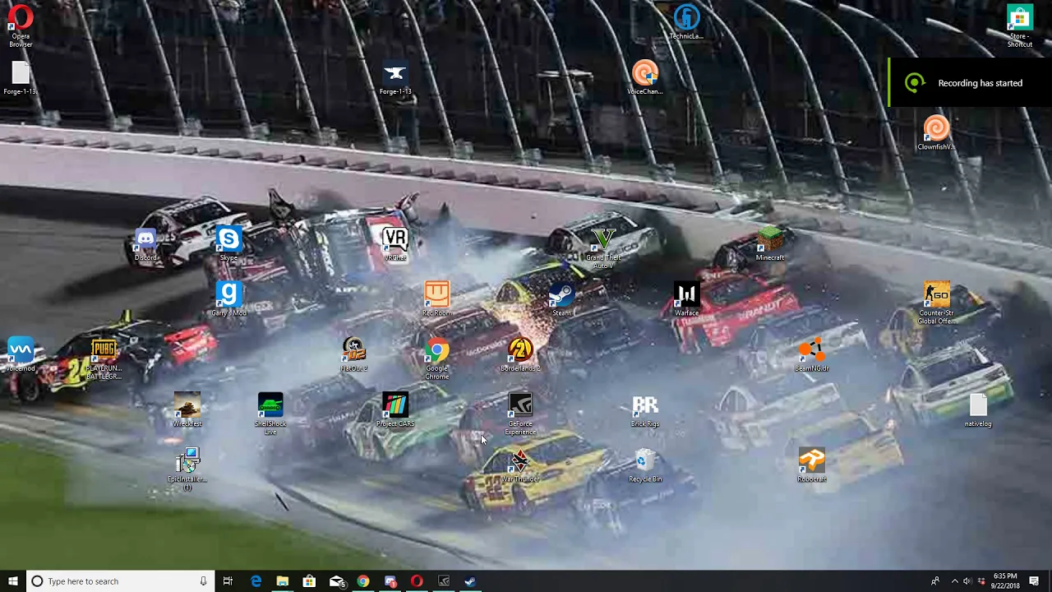Select the blank Forge-1-13 file icon
The image size is (1052, 592).
pyautogui.click(x=21, y=77)
